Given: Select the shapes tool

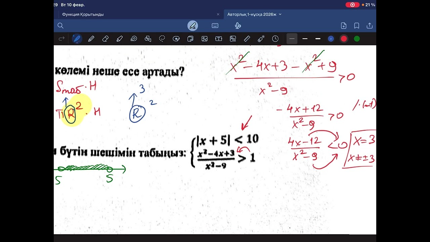Looking at the screenshot, I should [148, 39].
